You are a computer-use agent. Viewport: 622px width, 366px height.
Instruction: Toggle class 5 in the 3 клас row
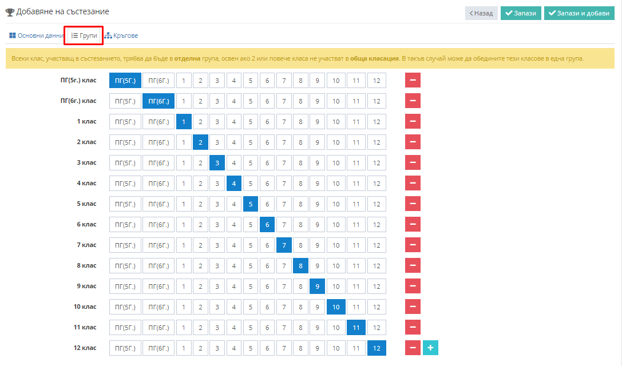(251, 163)
